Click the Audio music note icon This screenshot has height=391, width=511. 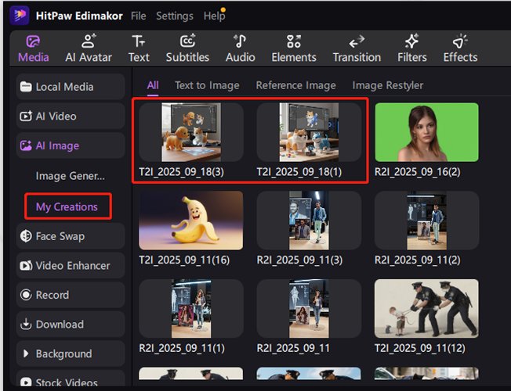(240, 41)
